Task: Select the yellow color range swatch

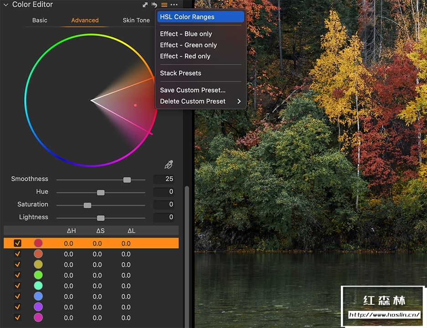Action: (x=38, y=265)
